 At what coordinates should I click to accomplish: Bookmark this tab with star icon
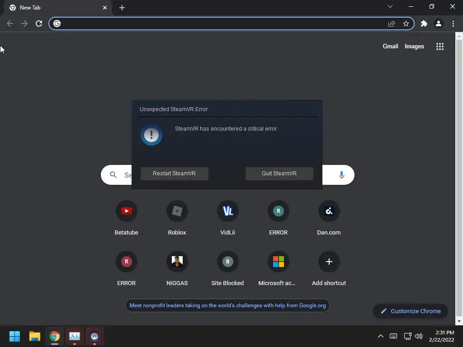pyautogui.click(x=406, y=23)
